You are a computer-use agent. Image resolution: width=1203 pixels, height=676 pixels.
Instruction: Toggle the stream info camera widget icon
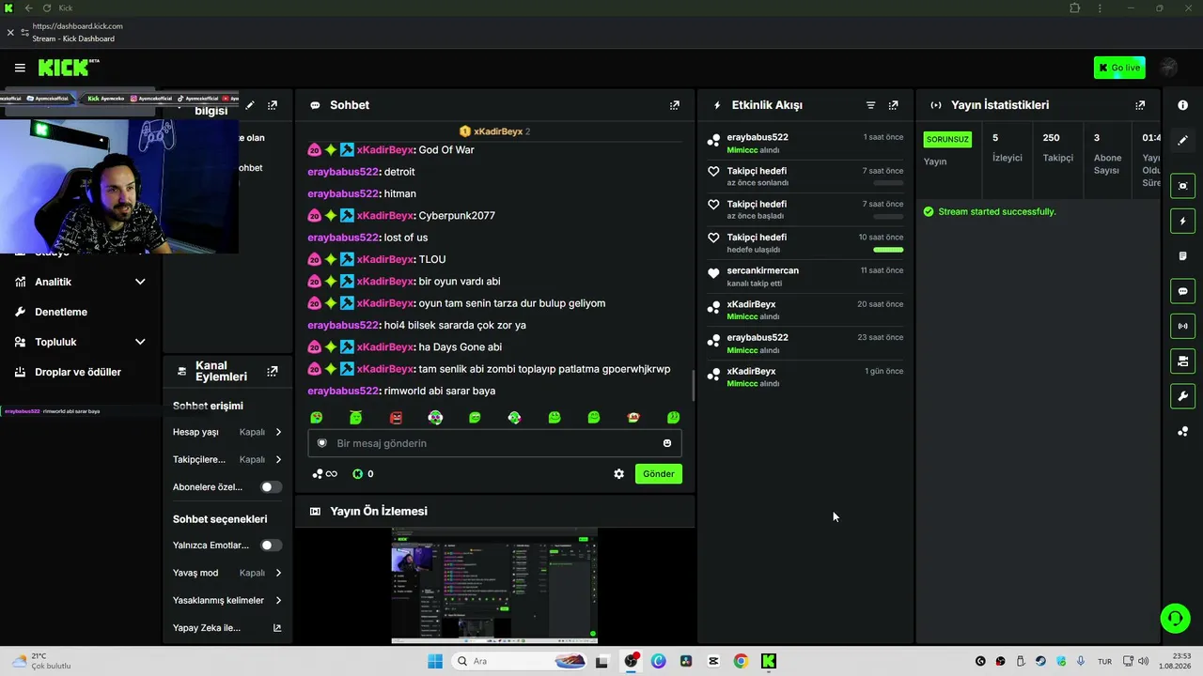(x=1182, y=361)
